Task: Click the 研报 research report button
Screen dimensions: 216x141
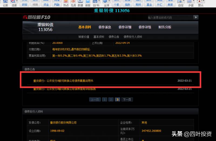Action: (25, 5)
